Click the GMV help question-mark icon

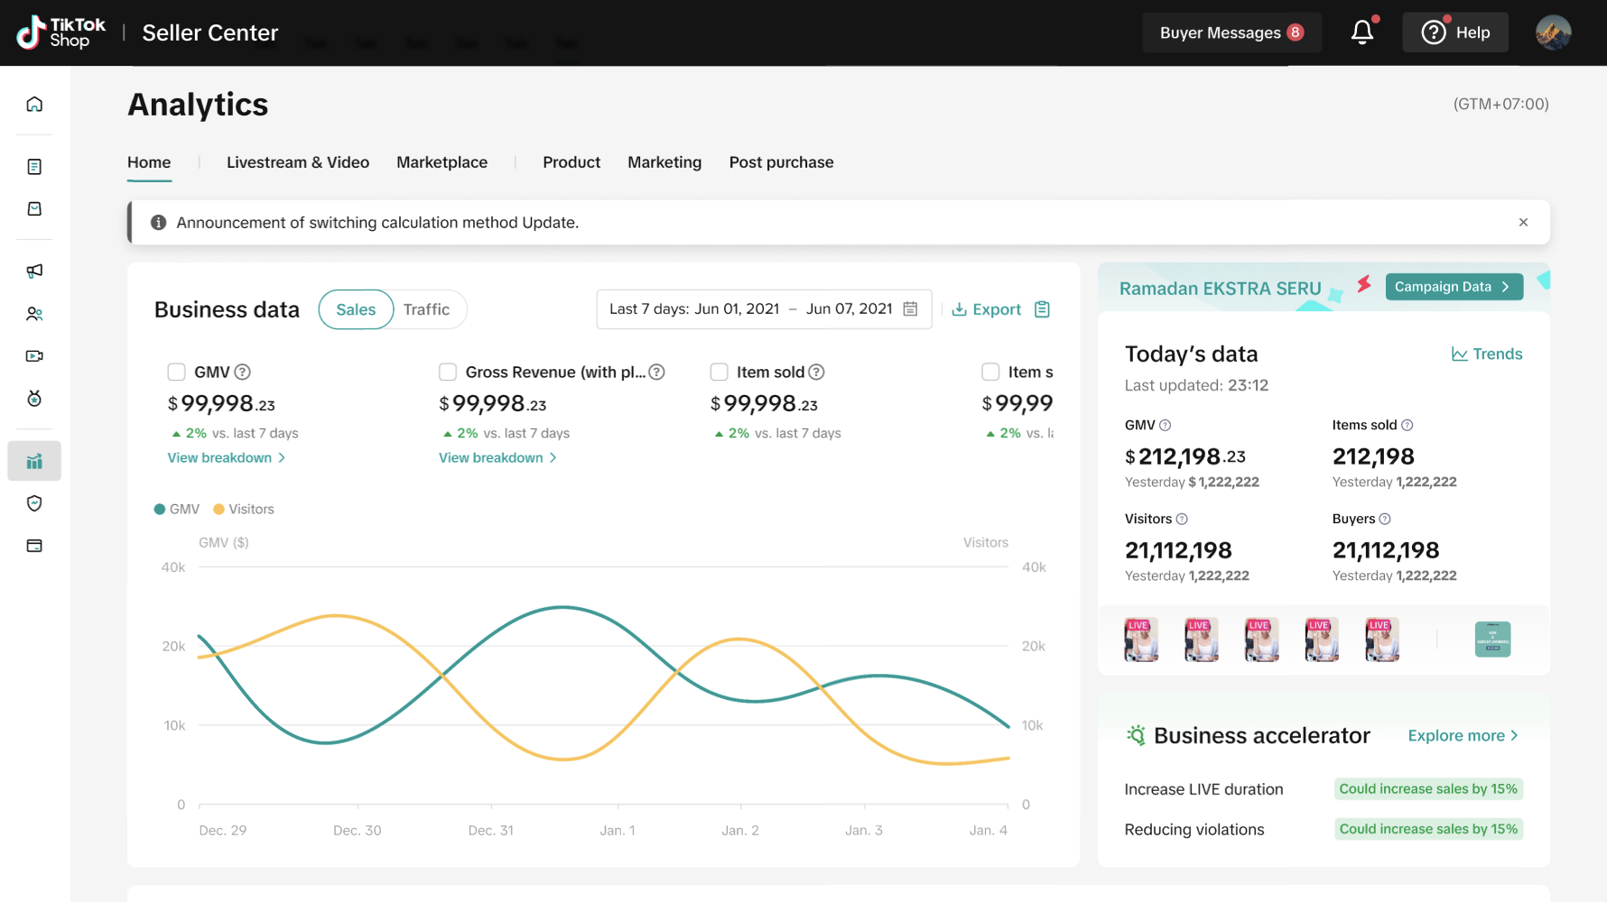[x=243, y=372]
